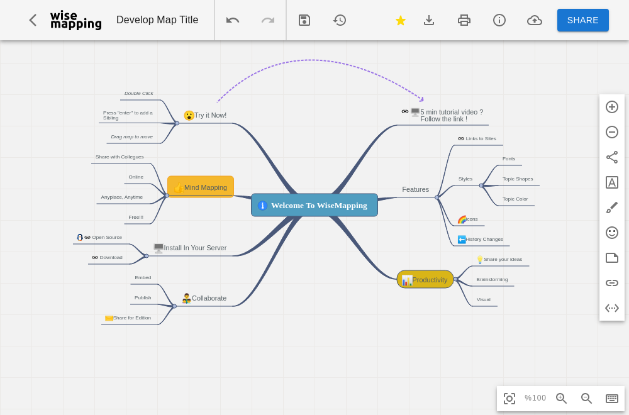Select the Fonts subtopic
The height and width of the screenshot is (415, 629).
coord(509,159)
